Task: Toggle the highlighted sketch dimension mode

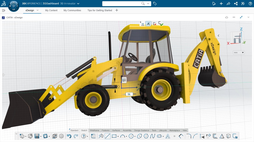Action: tap(148, 24)
